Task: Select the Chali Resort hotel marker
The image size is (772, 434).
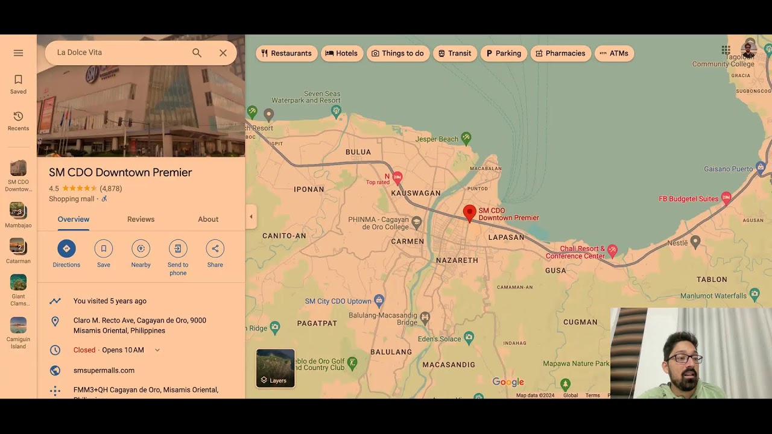Action: tap(612, 250)
